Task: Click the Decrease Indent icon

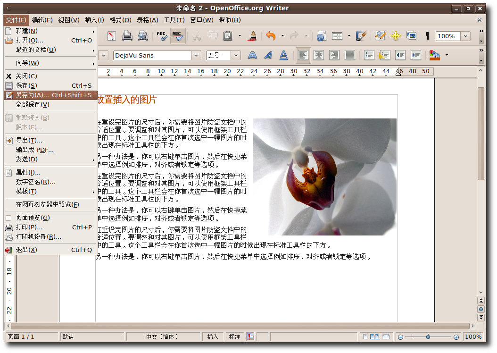Action: 400,55
